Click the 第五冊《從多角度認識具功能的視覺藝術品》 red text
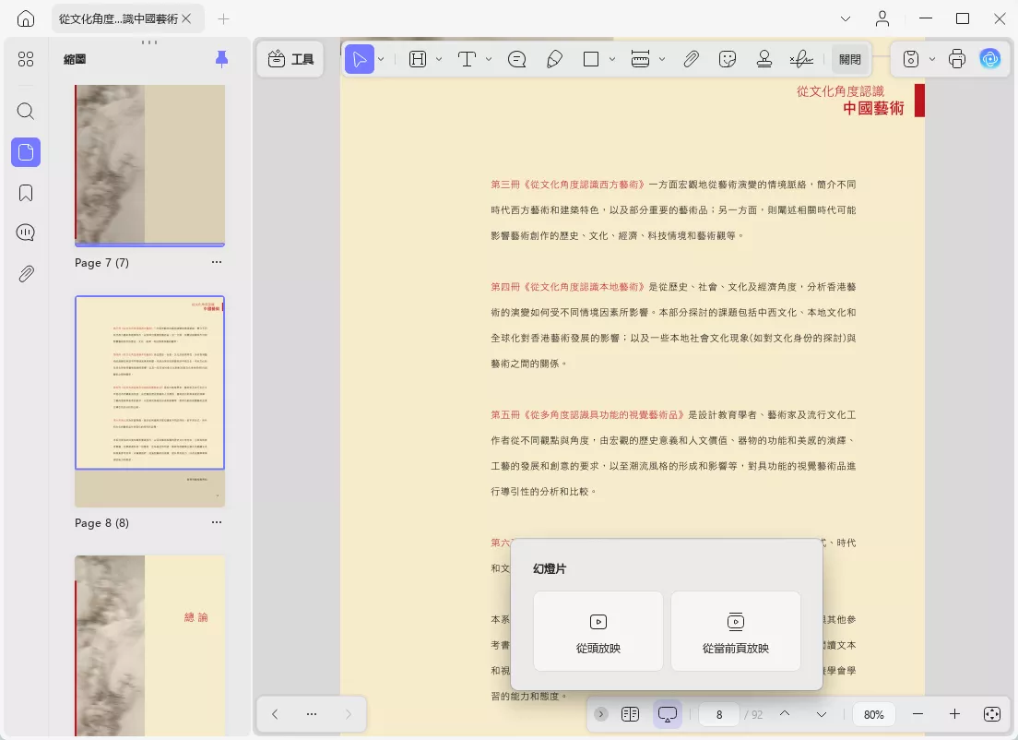Viewport: 1018px width, 740px height. 587,414
